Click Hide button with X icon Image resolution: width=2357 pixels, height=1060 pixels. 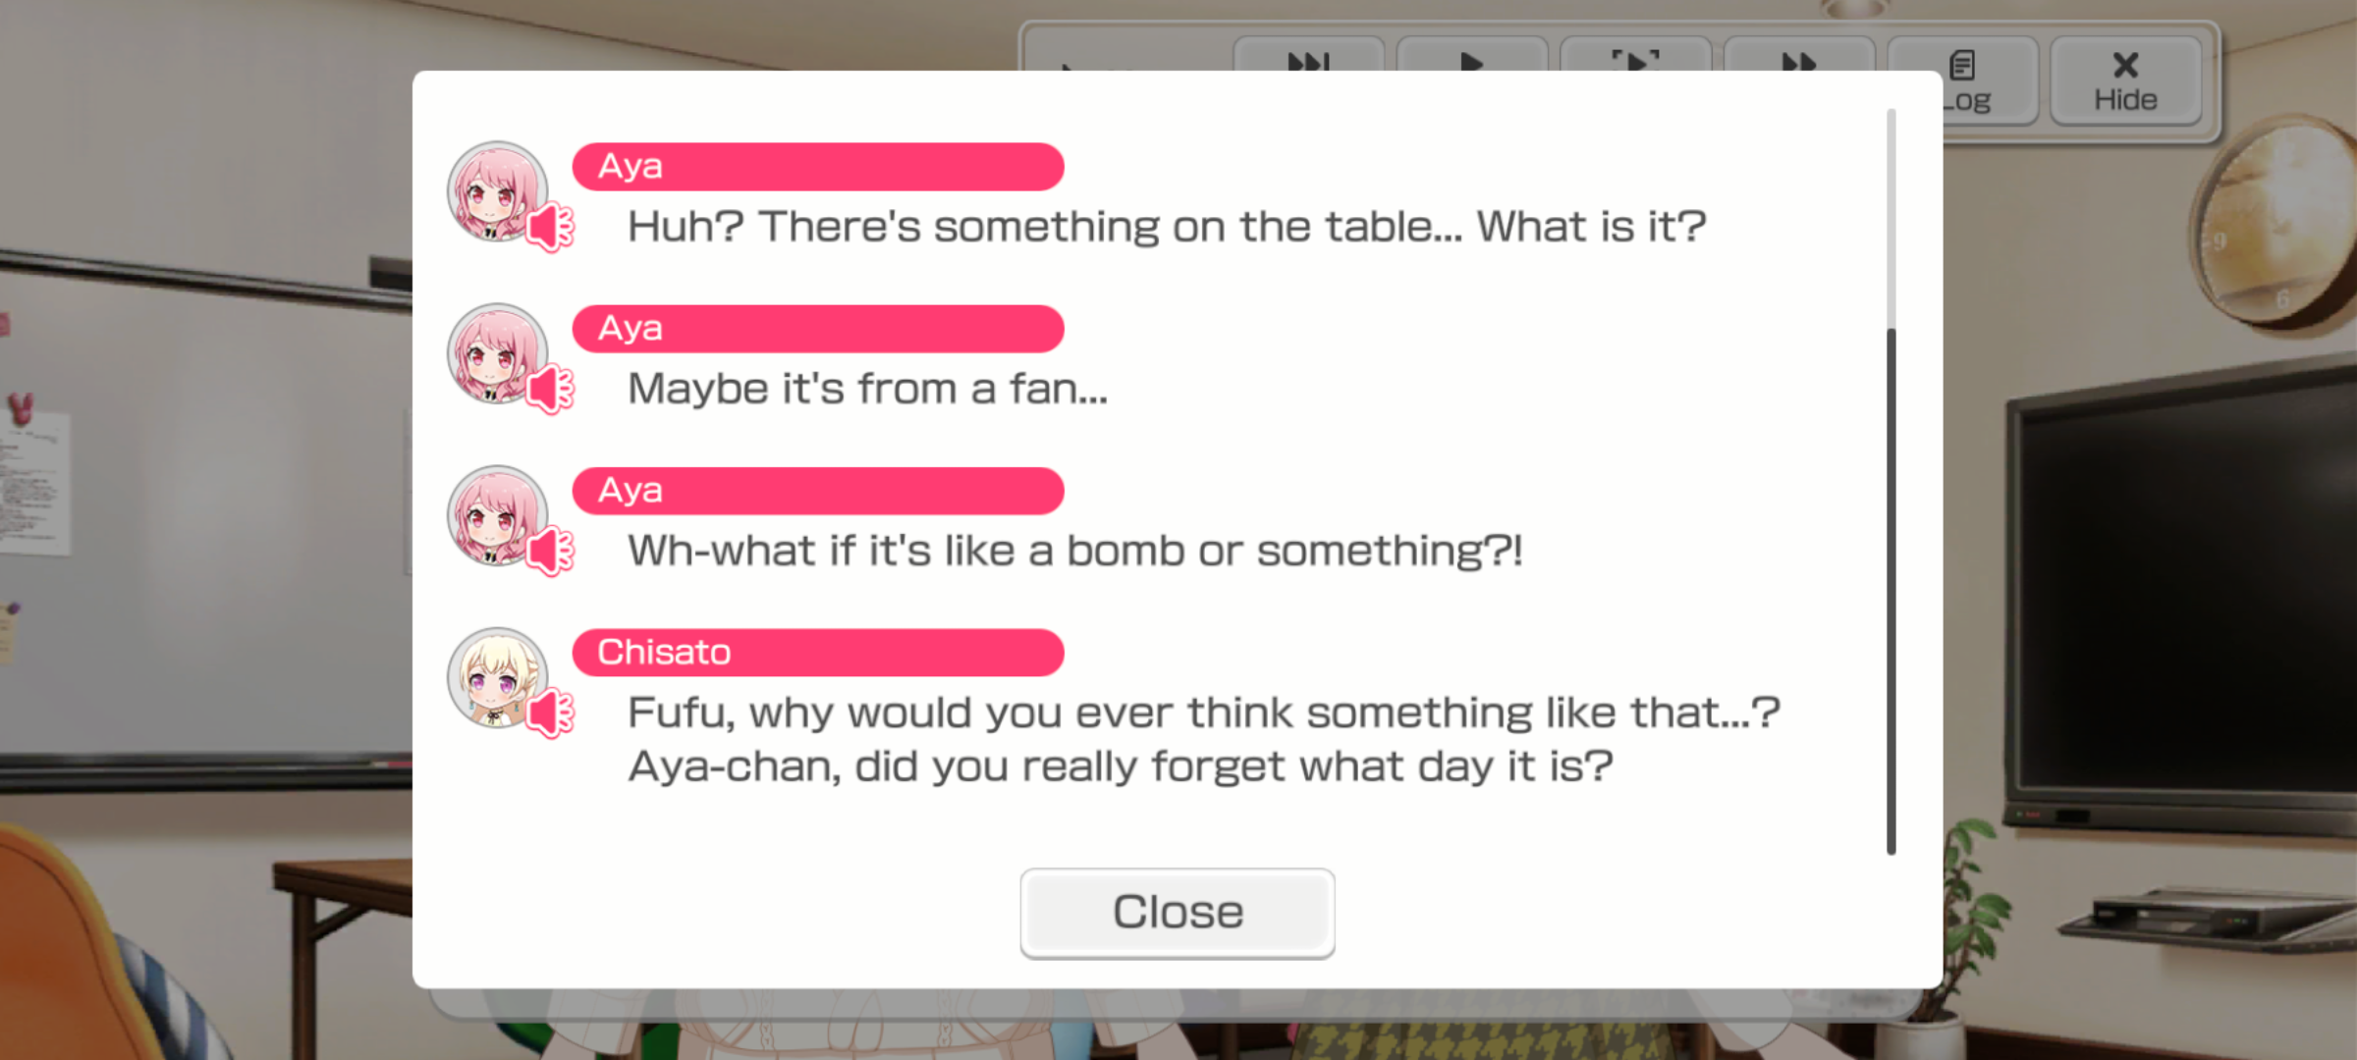[x=2125, y=80]
